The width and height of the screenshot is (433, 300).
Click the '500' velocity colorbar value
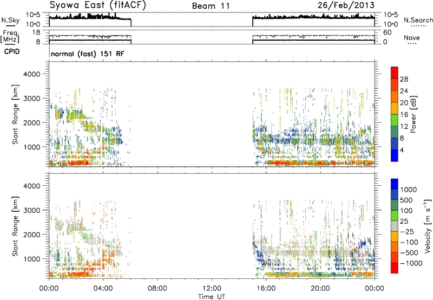click(x=406, y=200)
